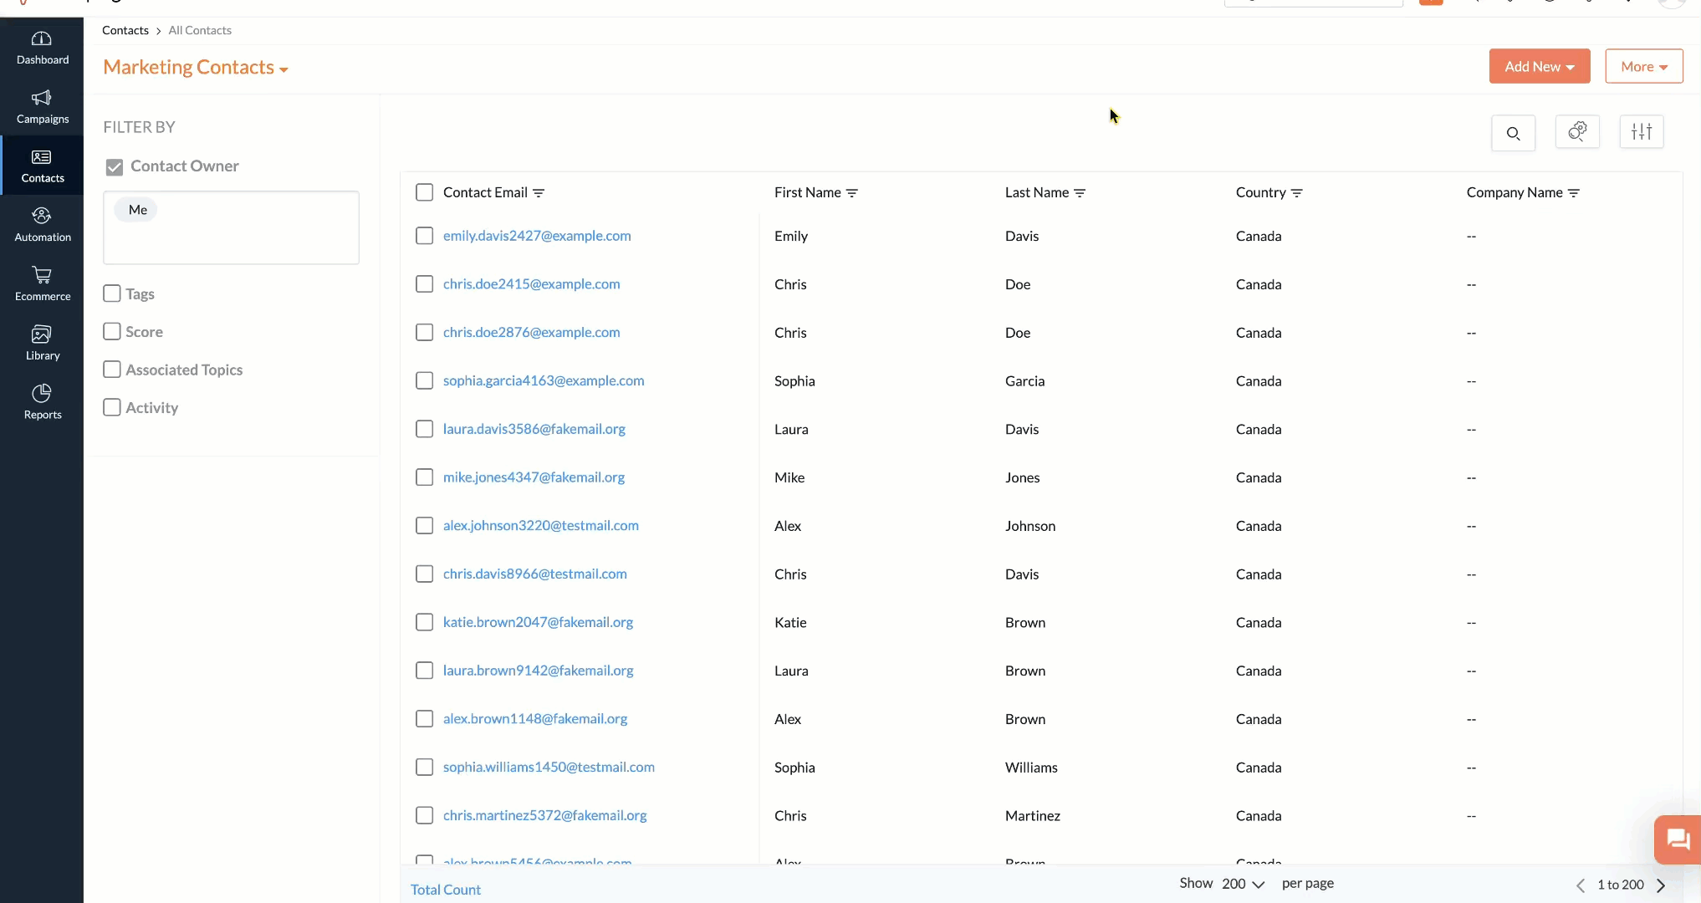The width and height of the screenshot is (1701, 903).
Task: Uncheck the Contact Owner filter
Action: (x=115, y=166)
